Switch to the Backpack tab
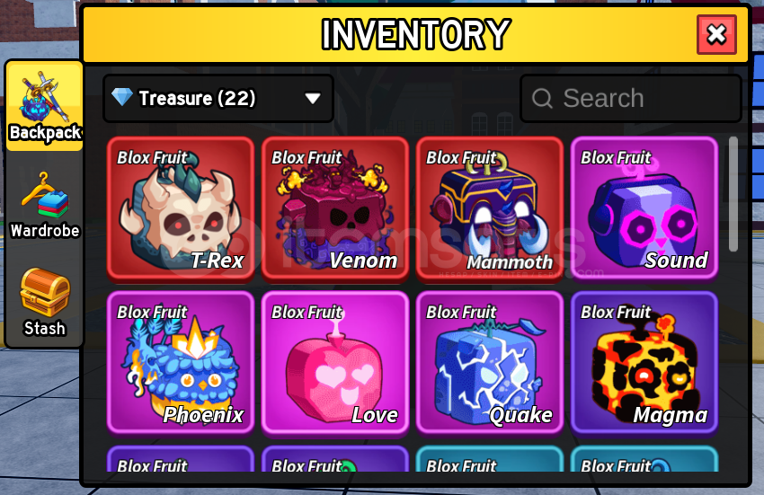This screenshot has height=495, width=764. pos(44,106)
